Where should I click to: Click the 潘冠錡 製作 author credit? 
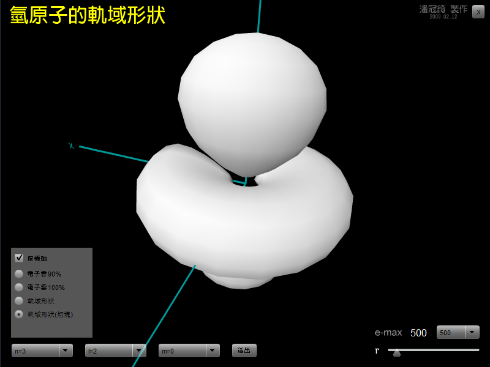tap(443, 9)
